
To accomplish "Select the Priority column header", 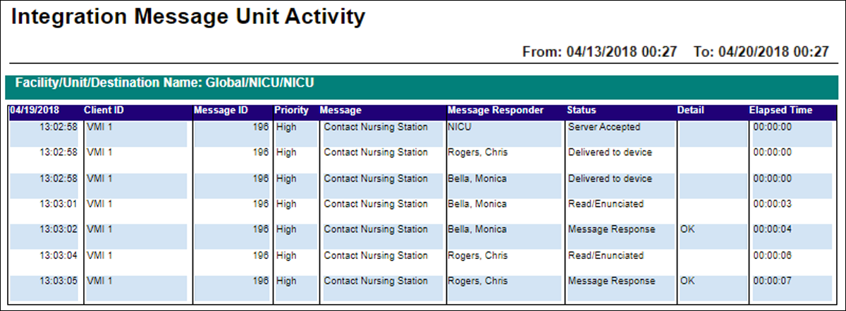I will pyautogui.click(x=292, y=110).
